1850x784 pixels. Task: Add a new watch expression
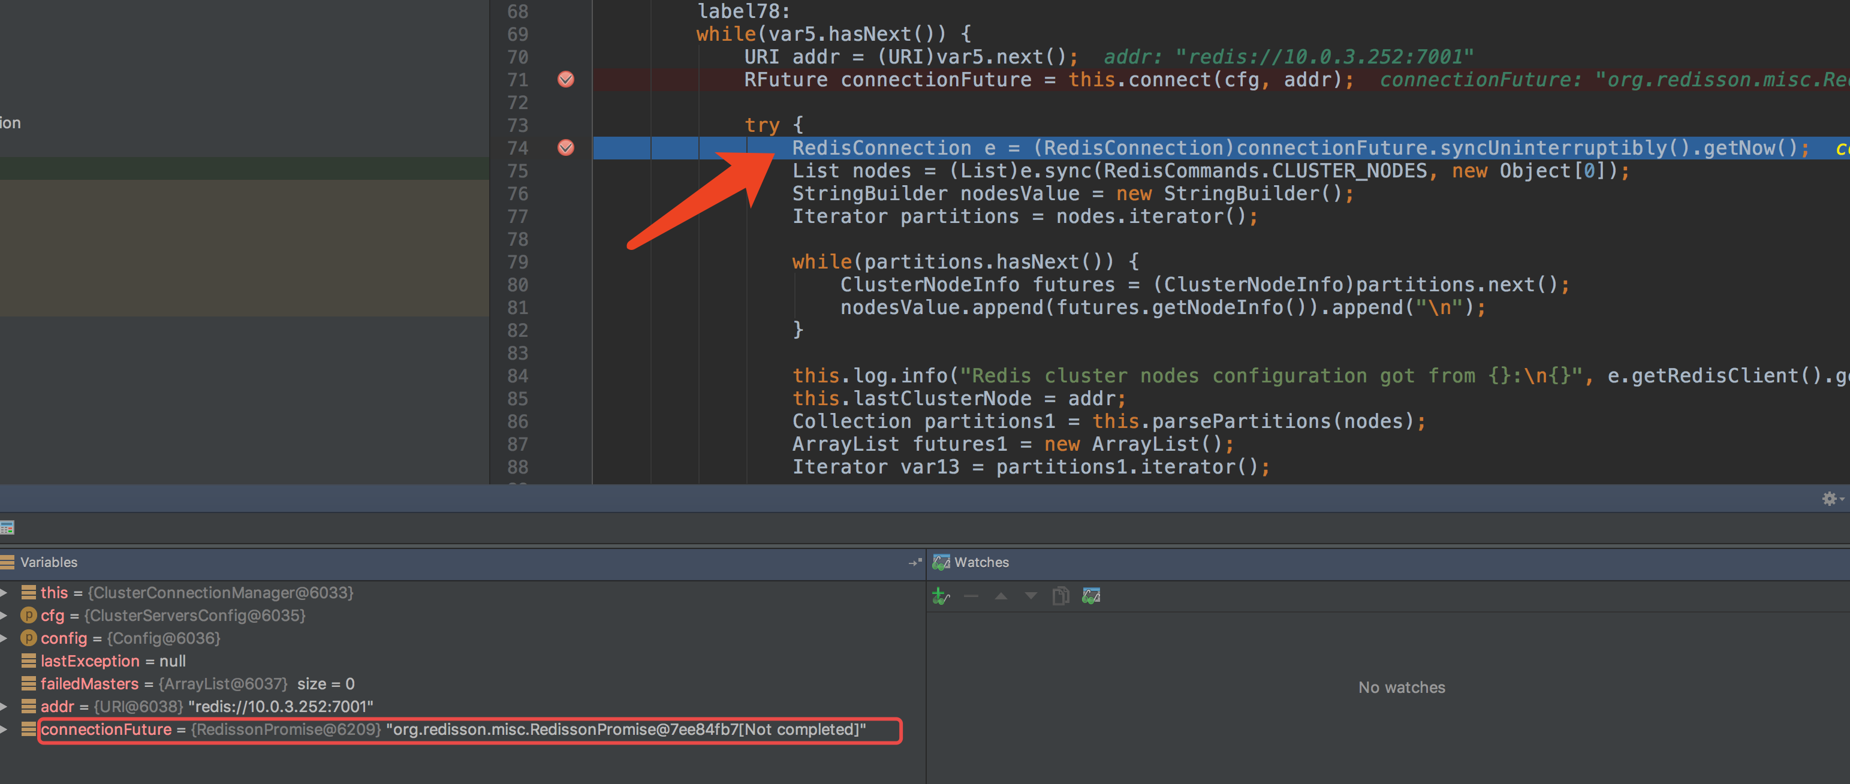(941, 596)
